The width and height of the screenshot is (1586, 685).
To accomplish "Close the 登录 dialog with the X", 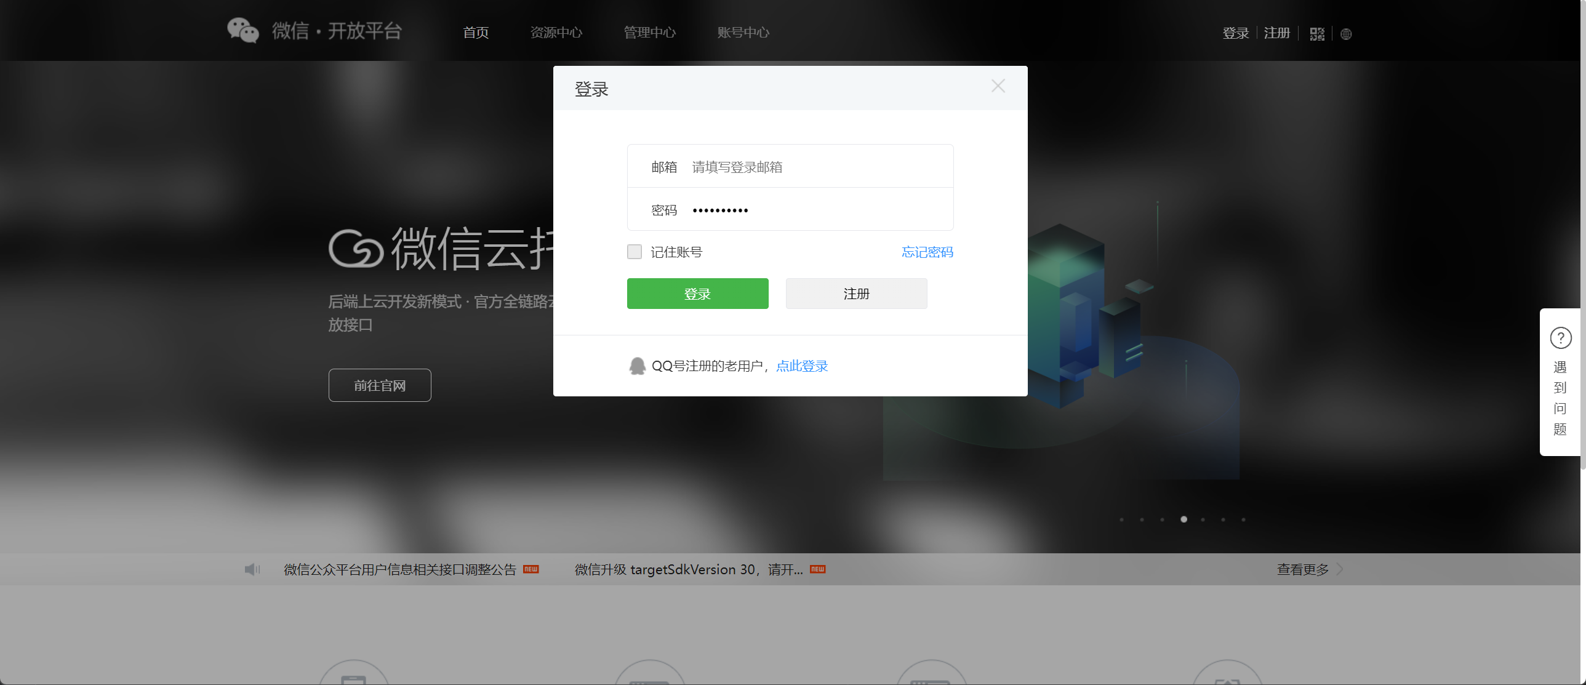I will coord(998,86).
